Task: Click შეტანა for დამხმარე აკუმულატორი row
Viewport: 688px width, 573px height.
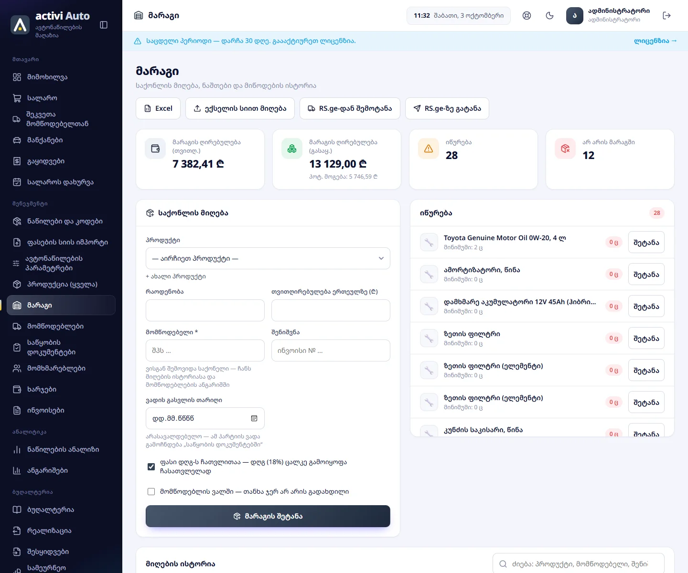Action: (x=646, y=306)
